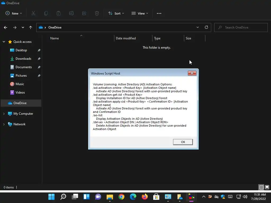Image resolution: width=271 pixels, height=203 pixels.
Task: Select Downloads in Quick access
Action: coord(23,59)
